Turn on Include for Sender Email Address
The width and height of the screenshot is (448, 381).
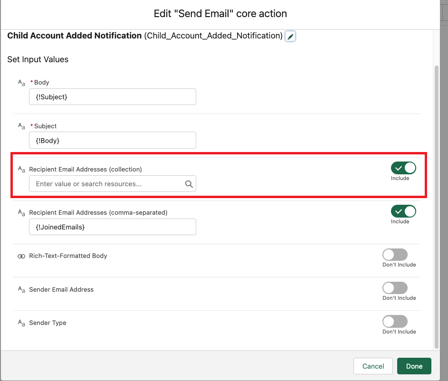click(x=395, y=288)
